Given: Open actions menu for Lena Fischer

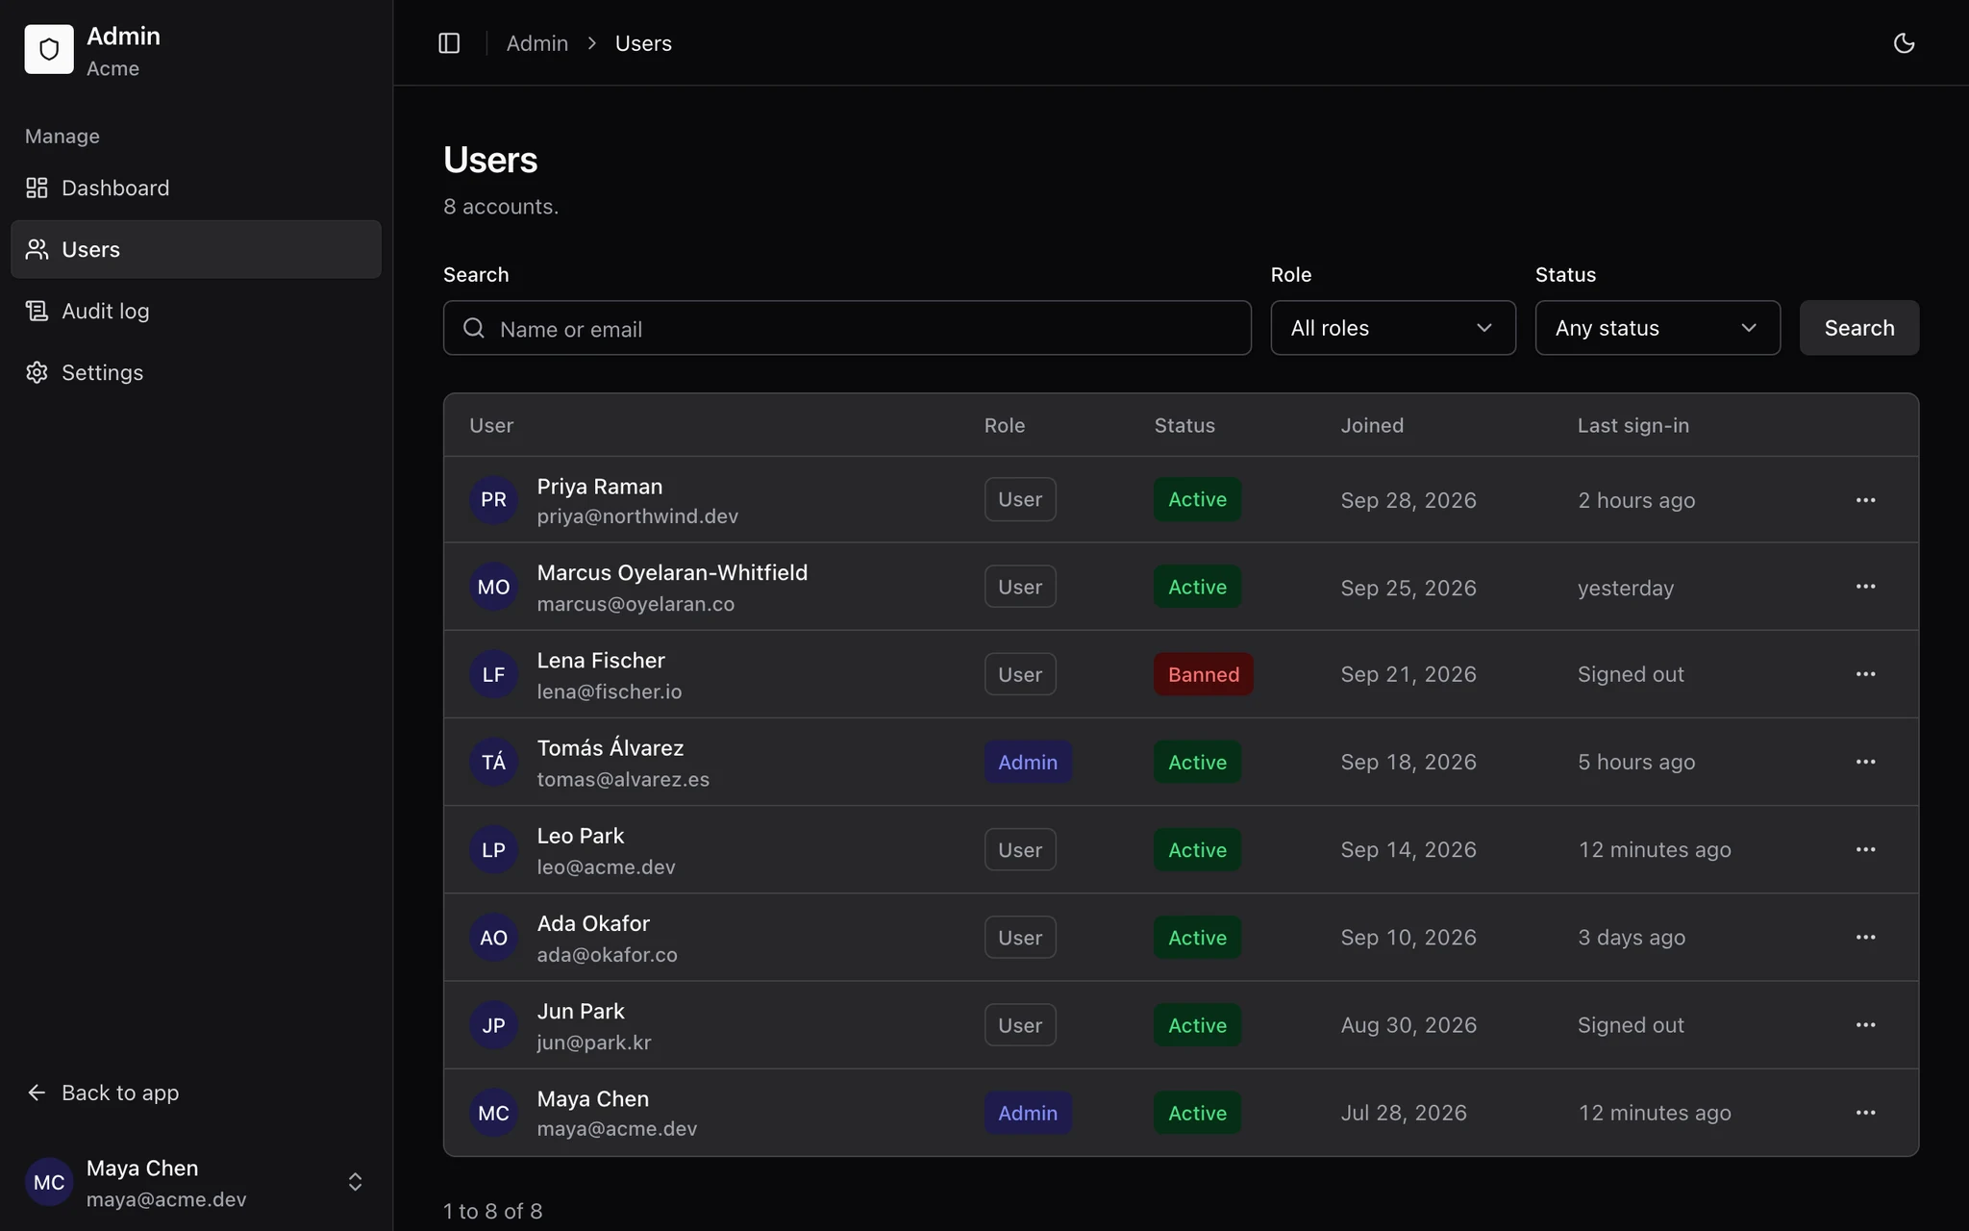Looking at the screenshot, I should click(x=1865, y=674).
